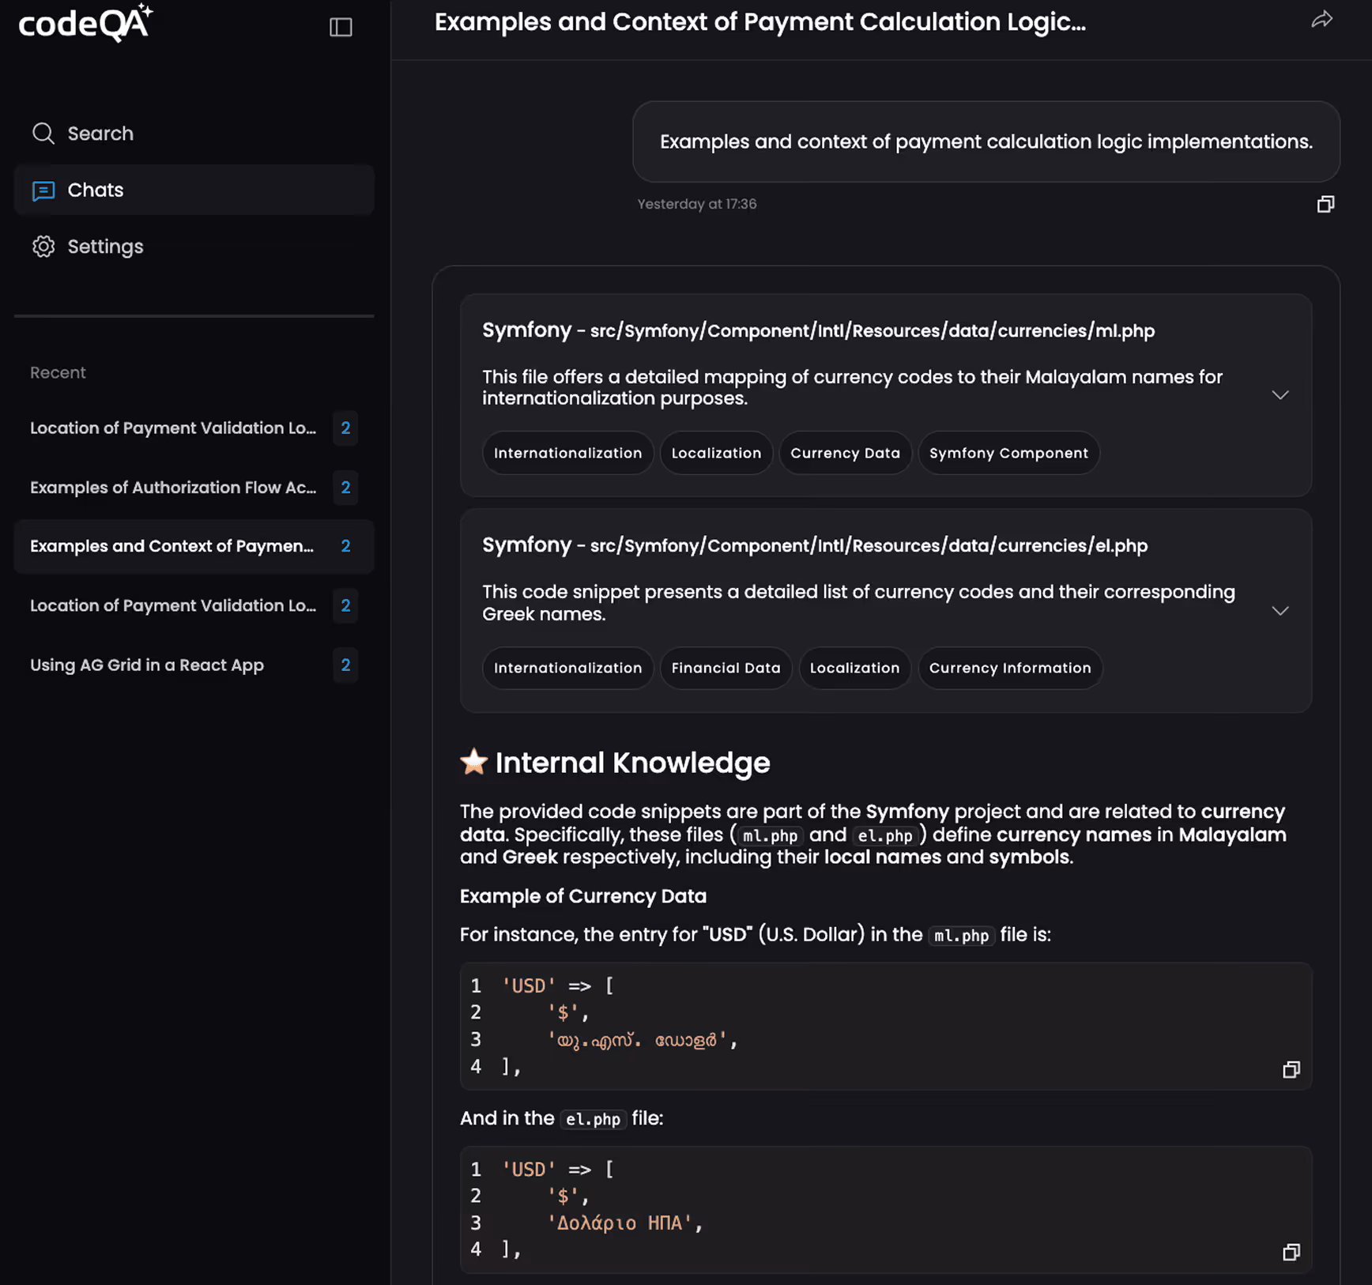Expand the ml.php currency file card

[1280, 395]
